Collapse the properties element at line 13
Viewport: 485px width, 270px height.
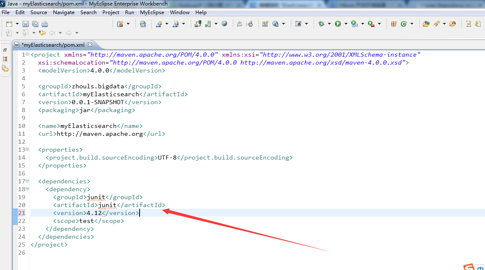click(x=27, y=149)
